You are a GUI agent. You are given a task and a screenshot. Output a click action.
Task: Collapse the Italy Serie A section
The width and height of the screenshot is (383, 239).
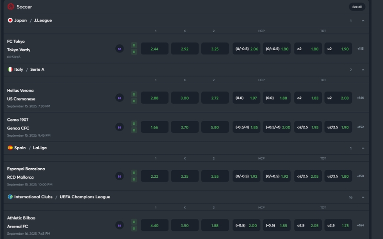coord(363,70)
